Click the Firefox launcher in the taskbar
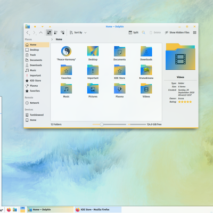The width and height of the screenshot is (213, 213). pos(9,210)
